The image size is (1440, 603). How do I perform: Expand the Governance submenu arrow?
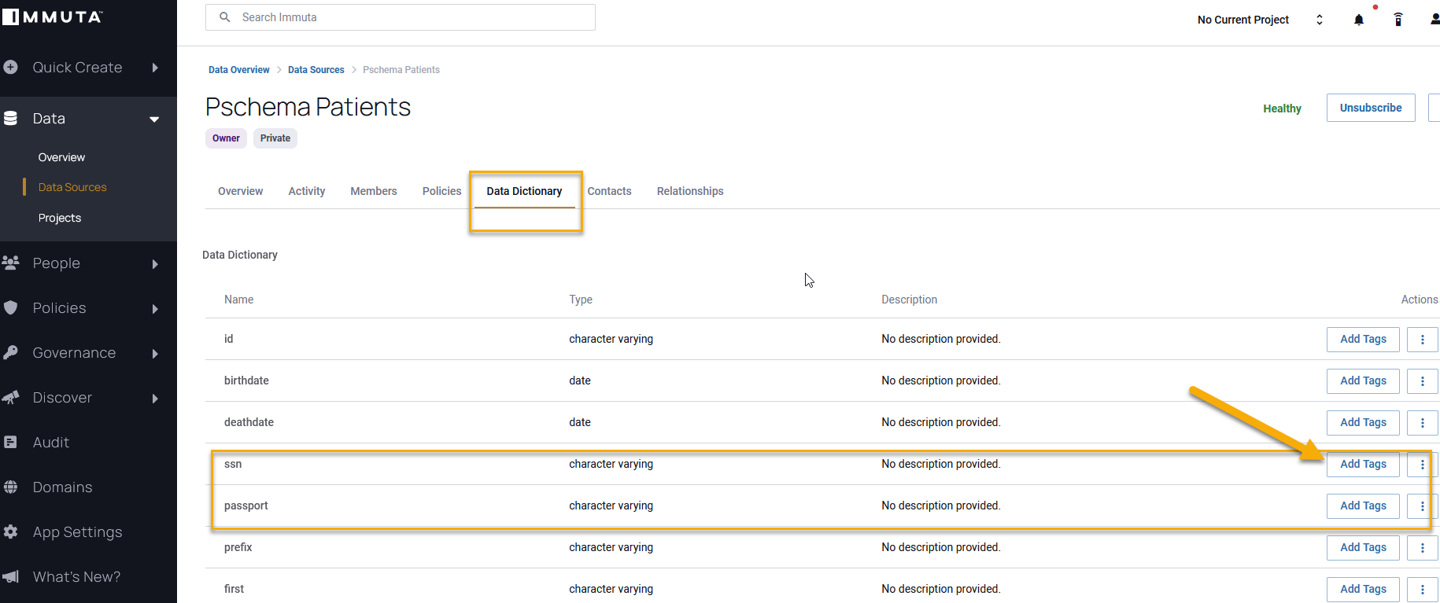[155, 354]
